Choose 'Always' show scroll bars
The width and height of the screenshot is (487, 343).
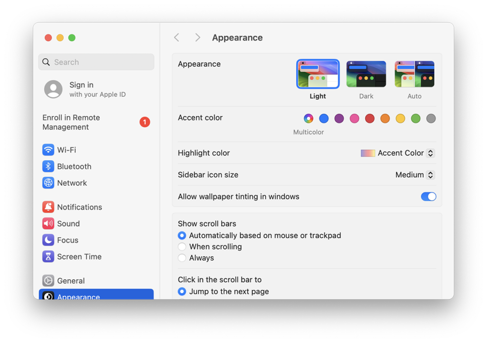182,258
